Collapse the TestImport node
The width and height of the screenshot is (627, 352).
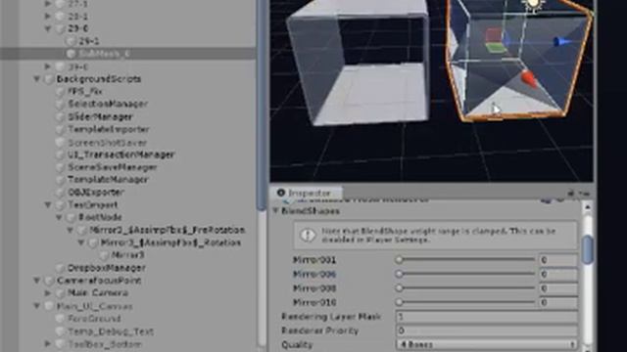coord(48,205)
